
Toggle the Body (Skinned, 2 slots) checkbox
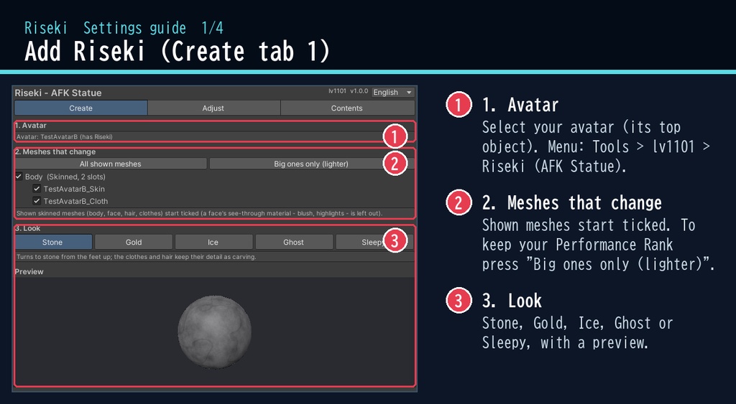[19, 177]
